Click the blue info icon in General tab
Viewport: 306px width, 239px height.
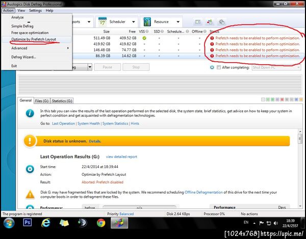(x=30, y=113)
